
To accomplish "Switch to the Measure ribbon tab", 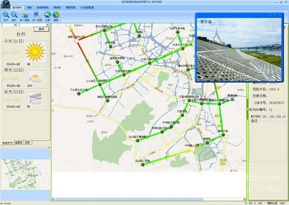I will 29,7.
